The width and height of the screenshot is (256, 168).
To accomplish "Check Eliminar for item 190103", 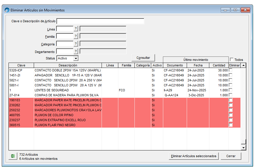I will pyautogui.click(x=231, y=100).
